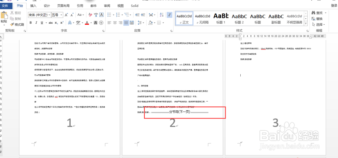Click the section break (分节符 下一页) line

(x=179, y=112)
